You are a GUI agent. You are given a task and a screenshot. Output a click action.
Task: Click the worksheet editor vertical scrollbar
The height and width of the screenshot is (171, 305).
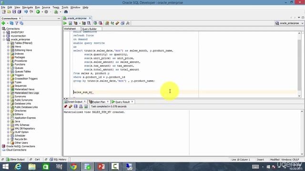299,65
